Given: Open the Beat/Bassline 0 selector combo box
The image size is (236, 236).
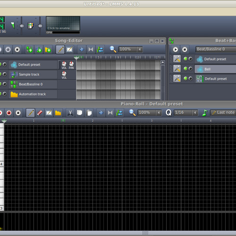Looking at the screenshot, I should [x=216, y=49].
